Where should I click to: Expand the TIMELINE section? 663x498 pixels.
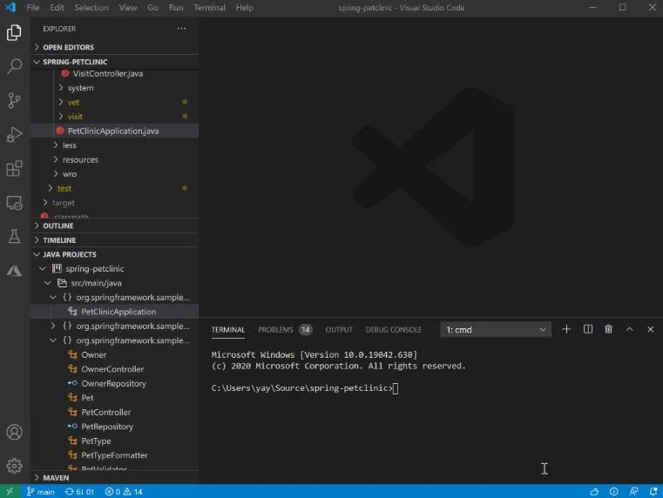(114, 240)
